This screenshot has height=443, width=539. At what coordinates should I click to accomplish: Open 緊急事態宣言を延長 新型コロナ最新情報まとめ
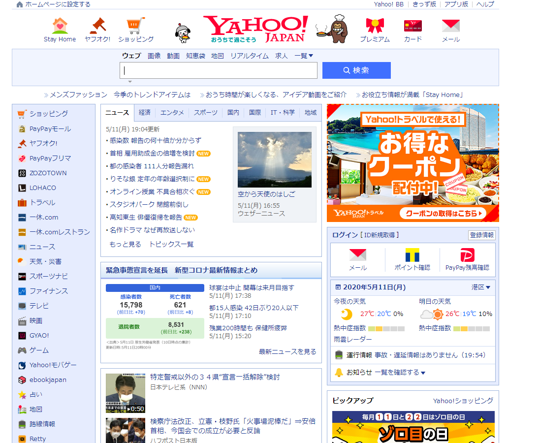pos(182,270)
